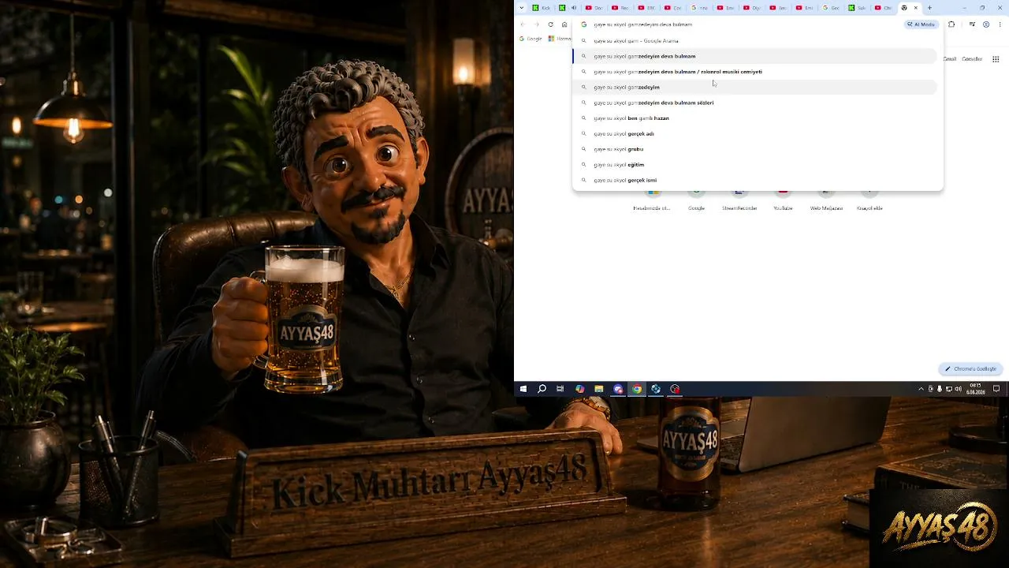Switch to the muted Kick tab with speaker icon
This screenshot has height=568, width=1009.
(567, 8)
